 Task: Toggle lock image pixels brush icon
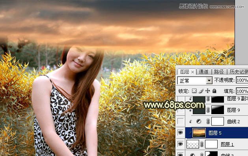tap(201, 91)
